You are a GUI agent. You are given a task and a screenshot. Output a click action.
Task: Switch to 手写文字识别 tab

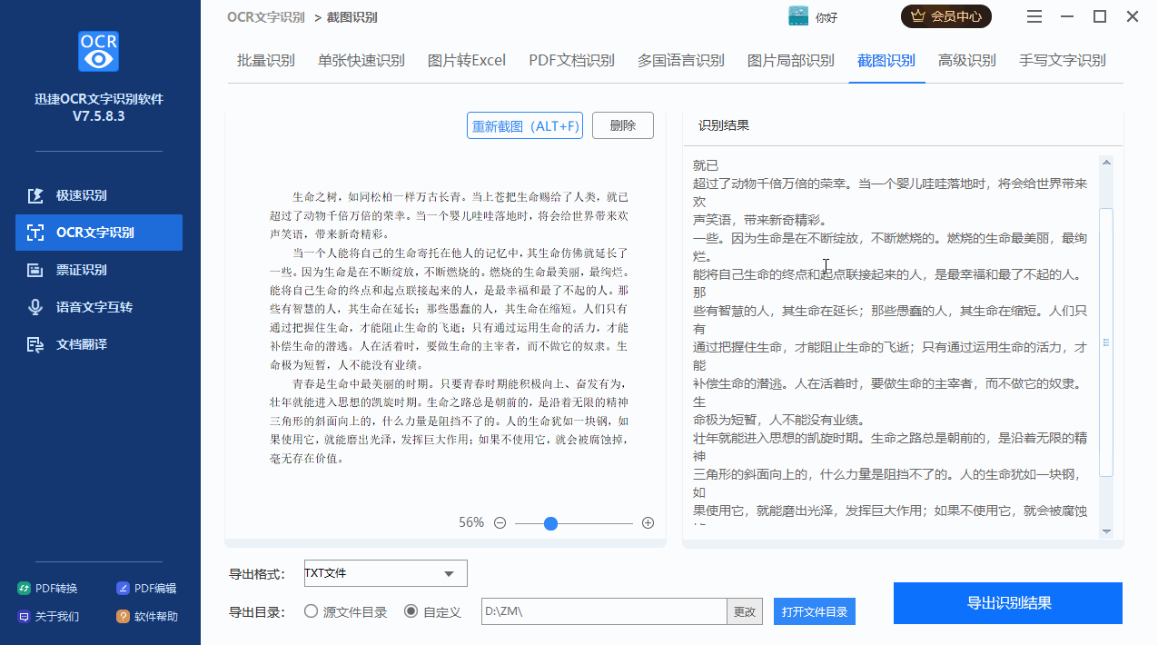1063,61
